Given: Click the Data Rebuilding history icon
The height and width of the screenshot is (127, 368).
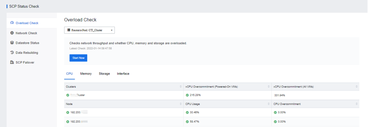Looking at the screenshot, I should coord(12,52).
